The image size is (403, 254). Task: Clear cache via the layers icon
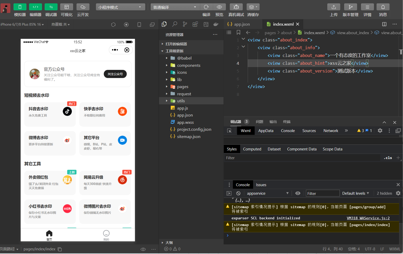(x=253, y=7)
